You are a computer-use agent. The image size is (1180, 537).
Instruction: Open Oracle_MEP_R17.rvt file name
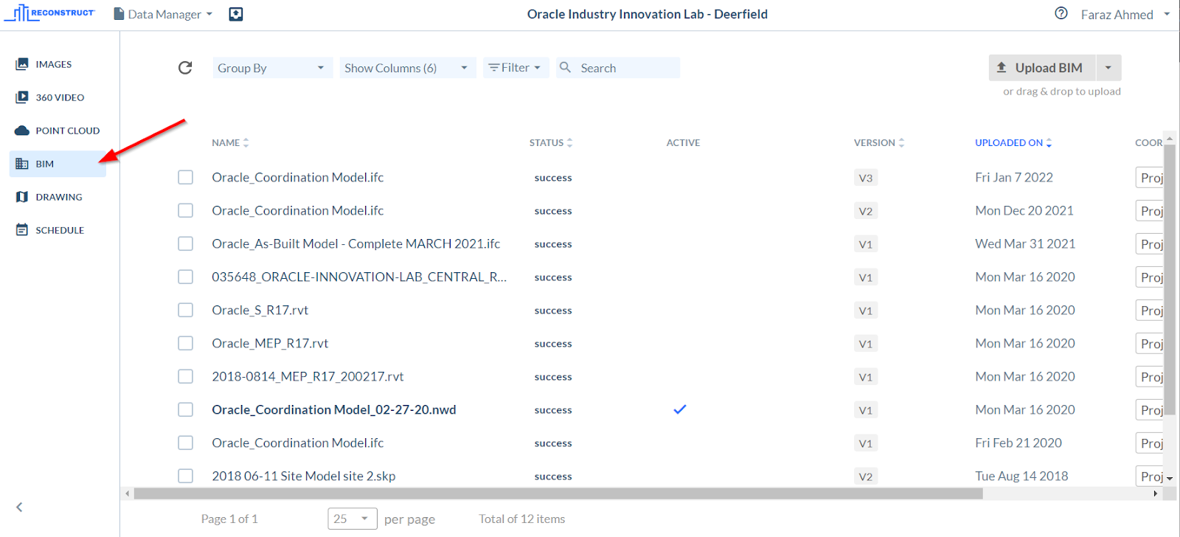(x=270, y=343)
